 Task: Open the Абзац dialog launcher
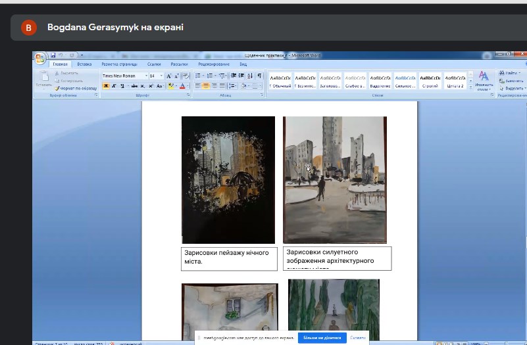point(262,95)
